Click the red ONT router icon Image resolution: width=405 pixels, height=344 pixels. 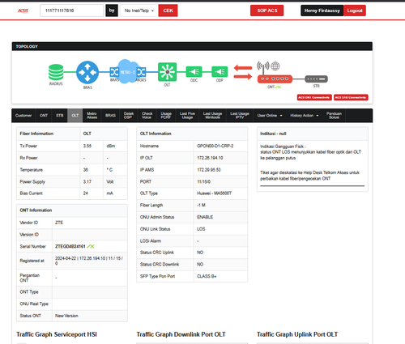[x=275, y=79]
